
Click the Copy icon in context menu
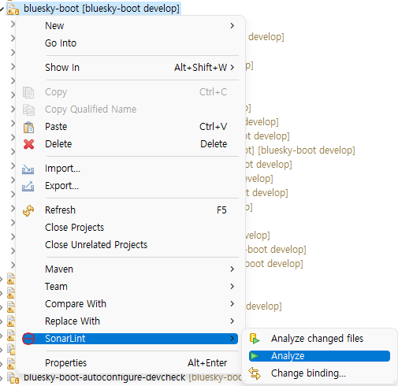pyautogui.click(x=28, y=92)
